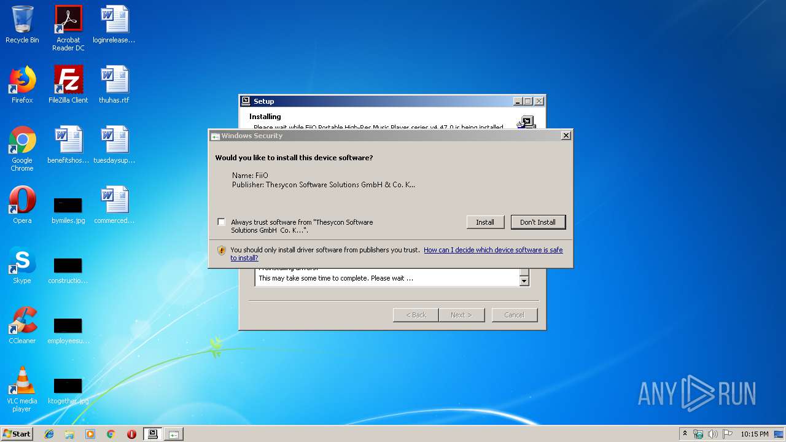Select the thuhas.rtf file icon
786x442 pixels.
pos(114,85)
